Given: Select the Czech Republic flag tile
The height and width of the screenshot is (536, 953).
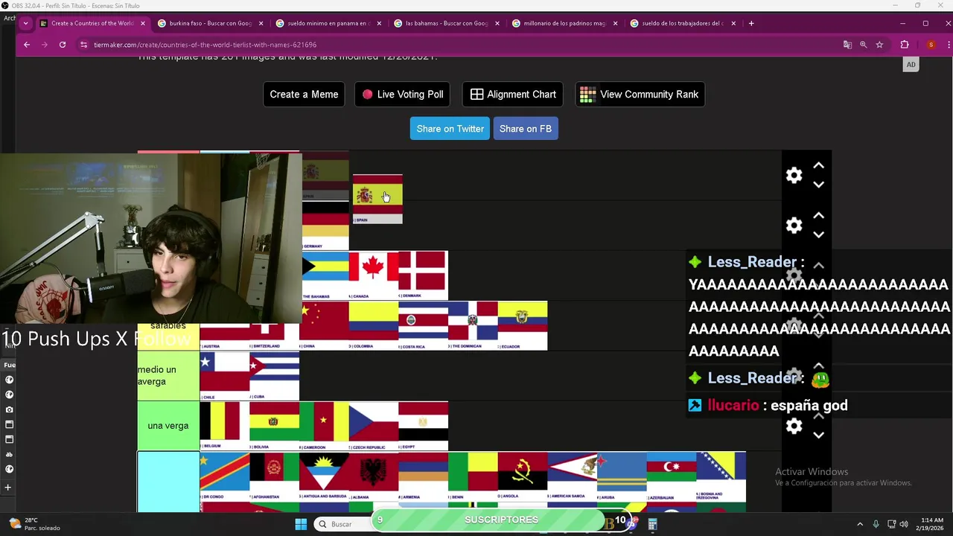Looking at the screenshot, I should [x=374, y=426].
